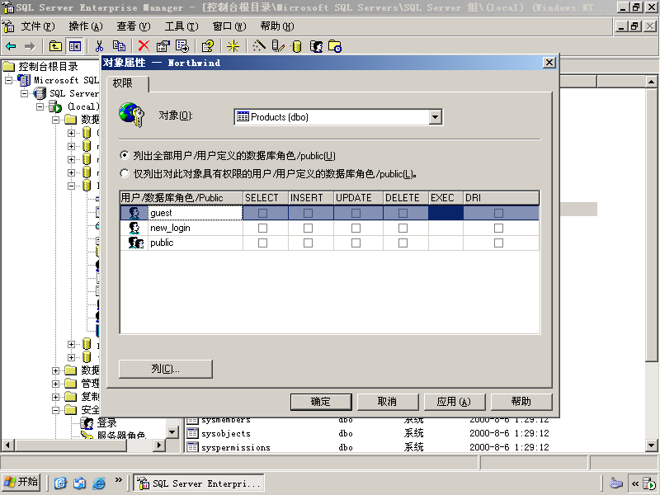660x495 pixels.
Task: Click the sysobjects table icon
Action: point(193,433)
